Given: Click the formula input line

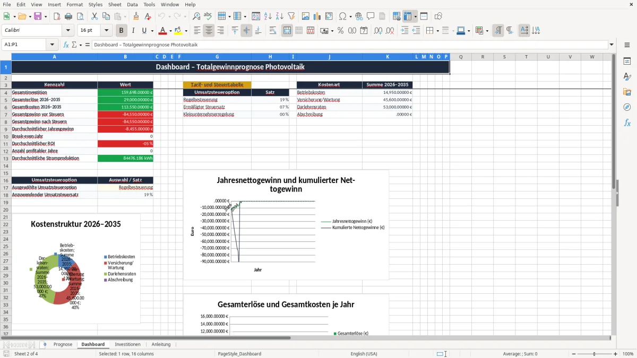Looking at the screenshot, I should pos(350,45).
